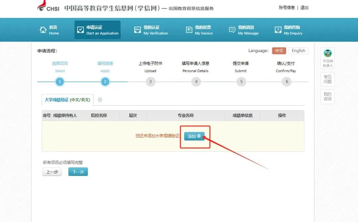Click the 您还未添加大学成绩验证 notice text
The image size is (358, 222).
point(157,136)
